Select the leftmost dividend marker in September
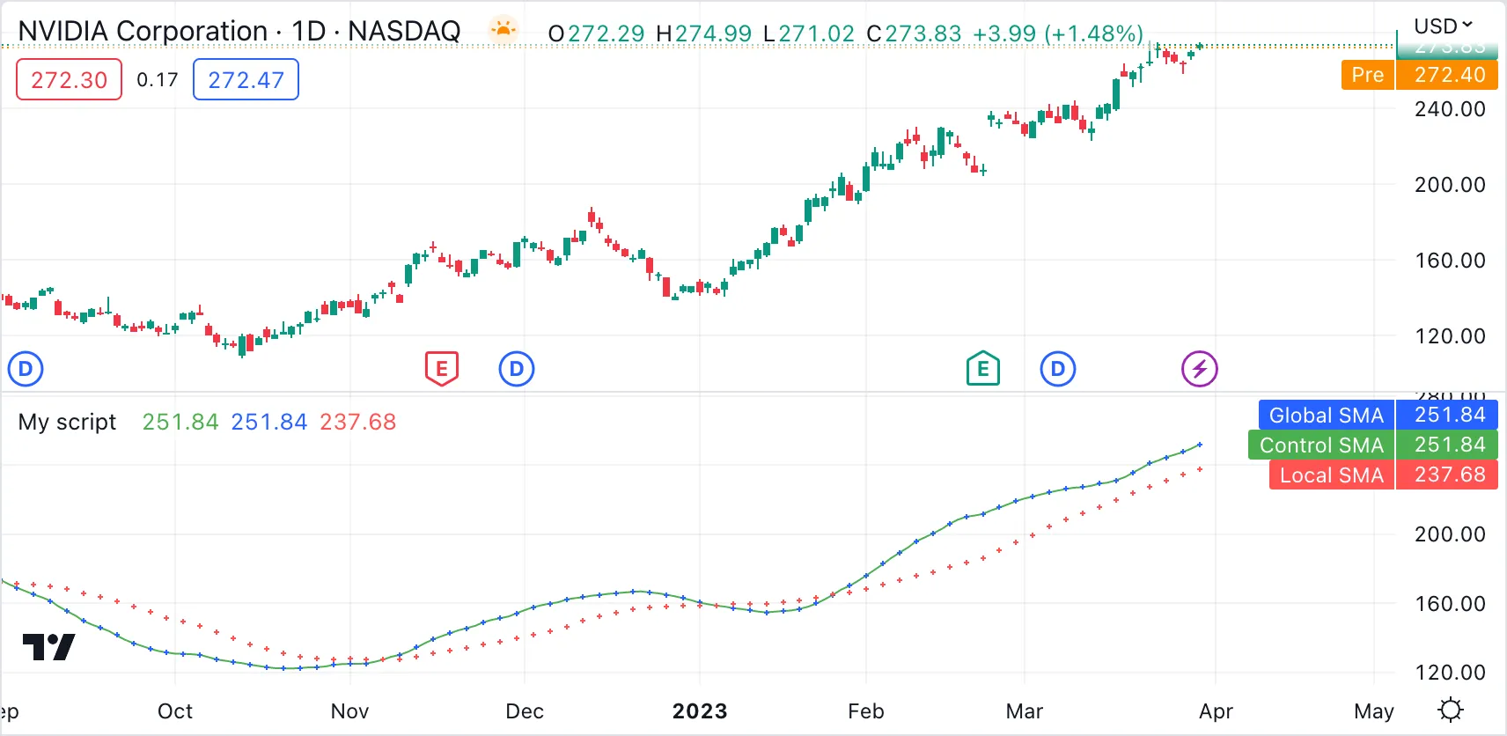 [26, 369]
